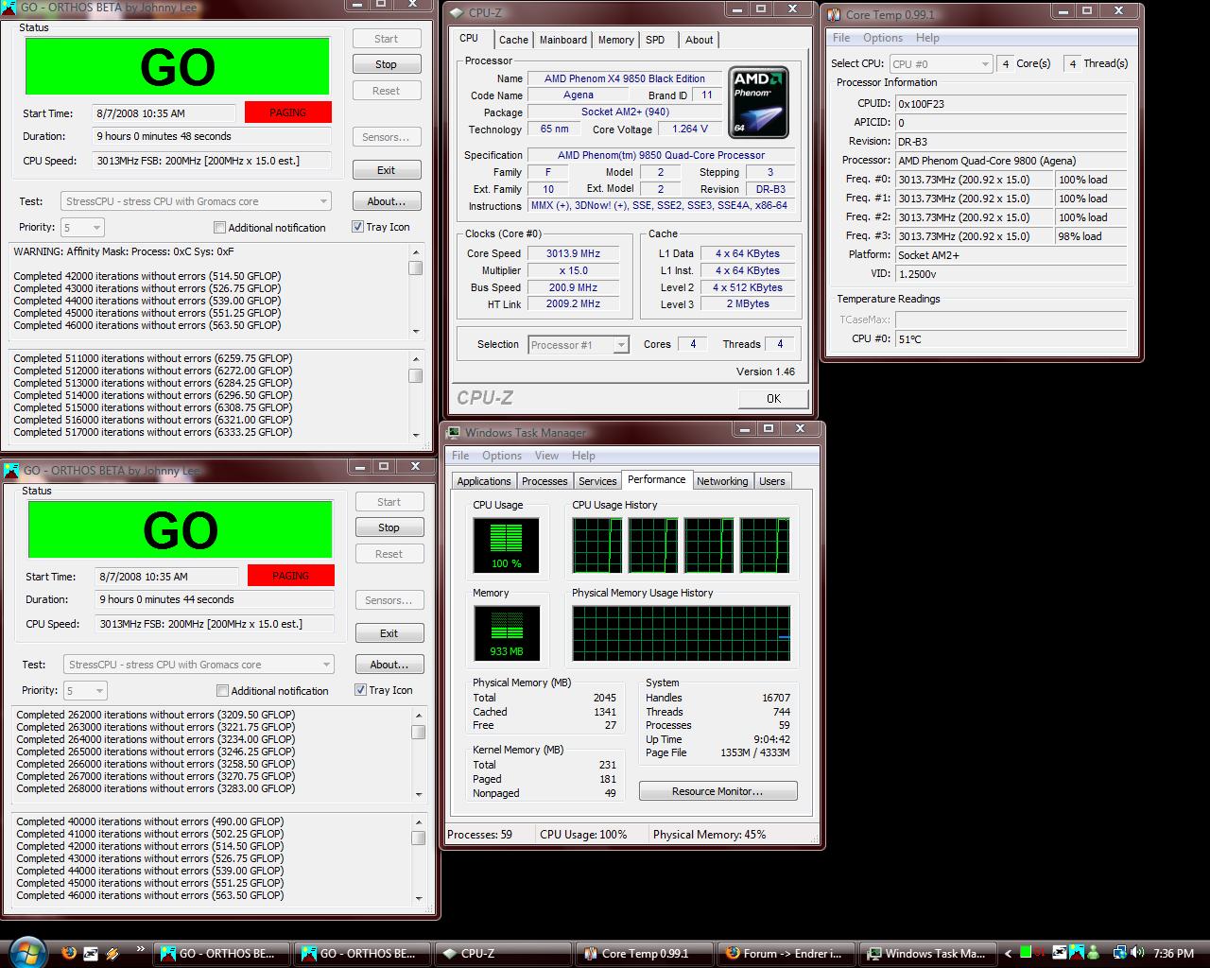Switch to CPU-Z taskbar button
Viewport: 1210px width, 968px height.
point(502,954)
